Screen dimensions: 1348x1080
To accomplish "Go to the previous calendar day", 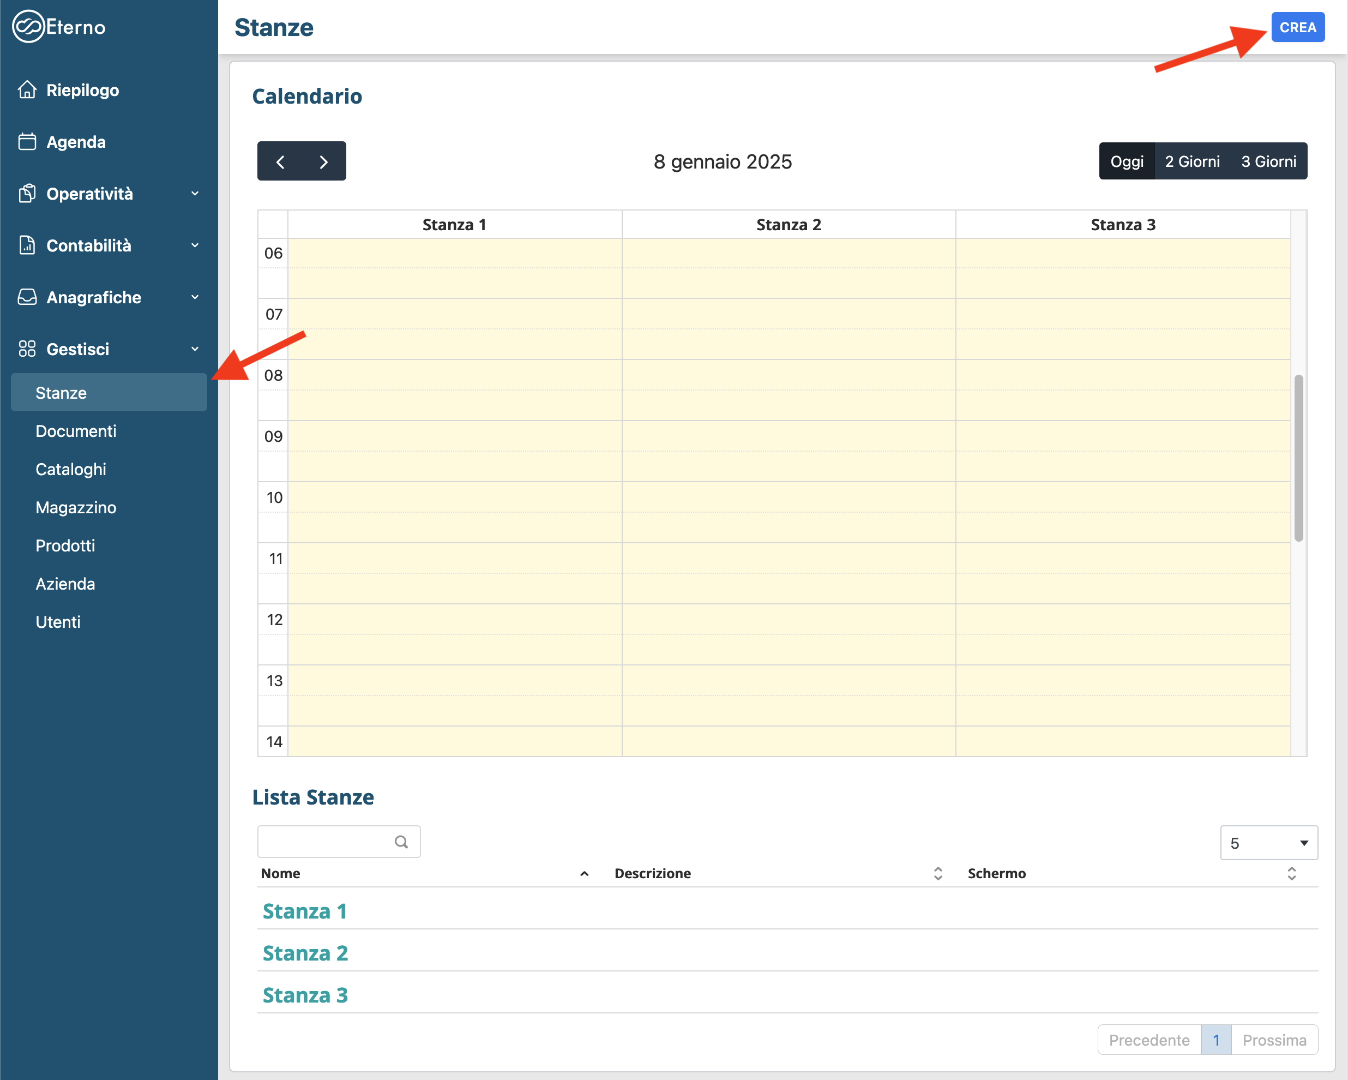I will tap(280, 162).
